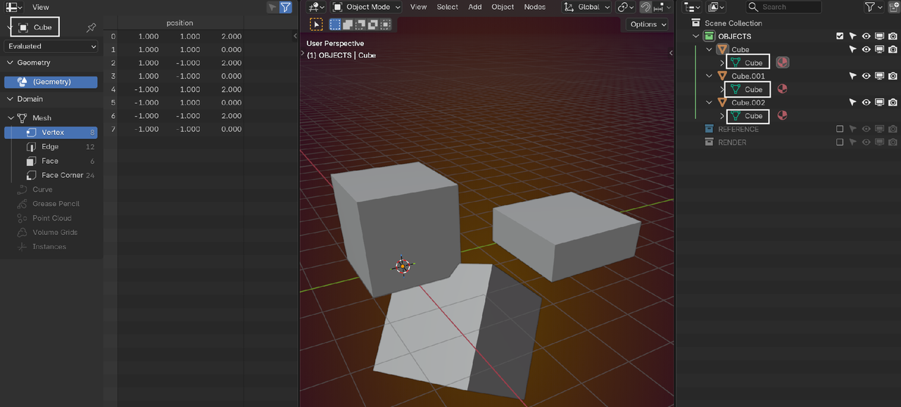
Task: Open the Nodes menu
Action: 535,7
